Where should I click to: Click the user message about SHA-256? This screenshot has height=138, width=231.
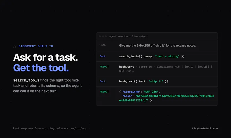157,46
